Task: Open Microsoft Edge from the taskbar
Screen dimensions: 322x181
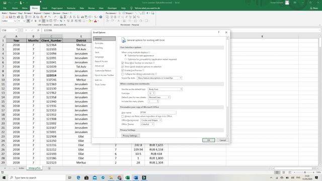Action: tap(78, 177)
